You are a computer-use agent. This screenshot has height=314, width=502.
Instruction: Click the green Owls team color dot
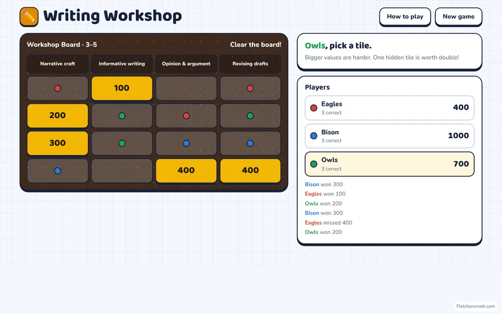point(314,164)
